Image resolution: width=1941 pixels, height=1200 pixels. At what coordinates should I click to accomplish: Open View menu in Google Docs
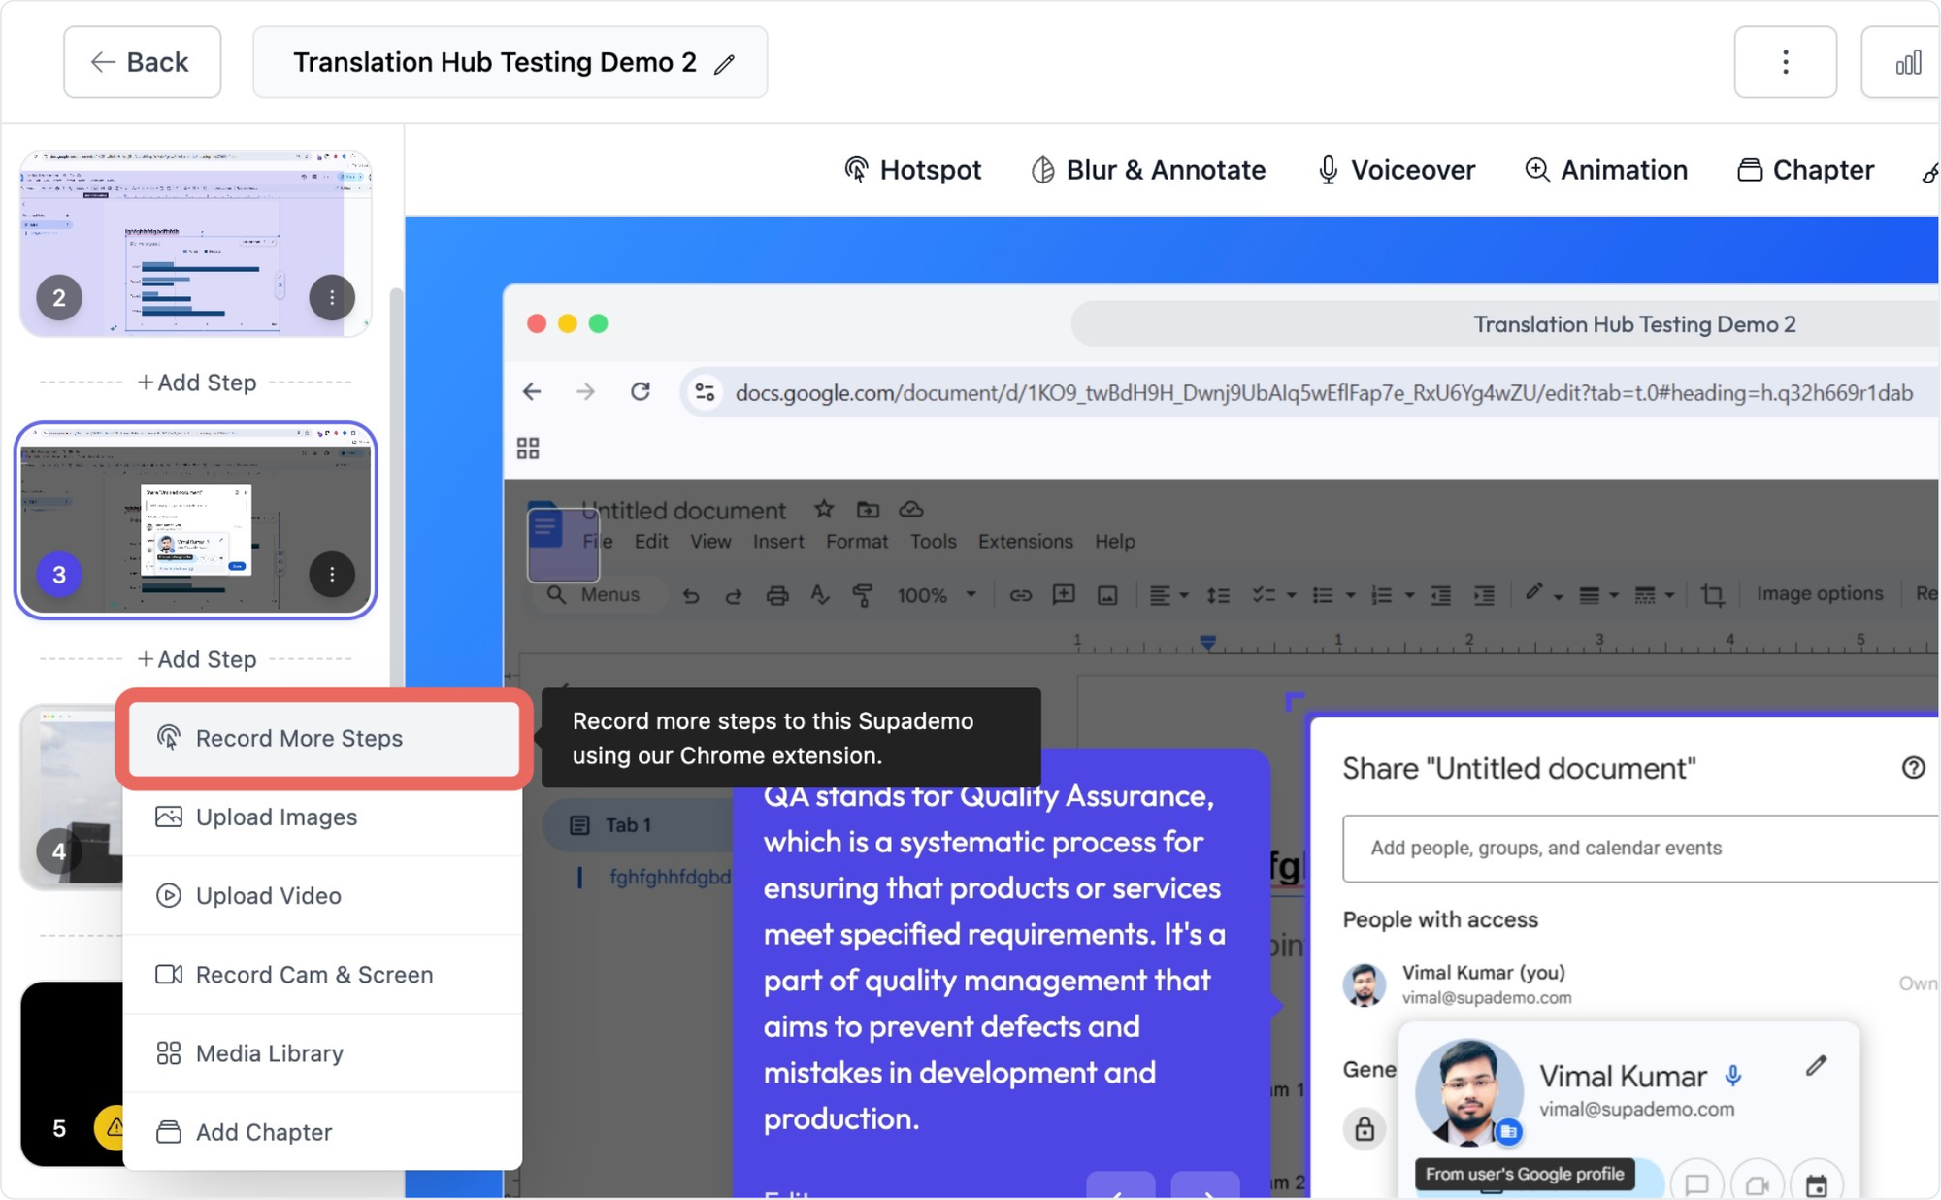coord(710,542)
